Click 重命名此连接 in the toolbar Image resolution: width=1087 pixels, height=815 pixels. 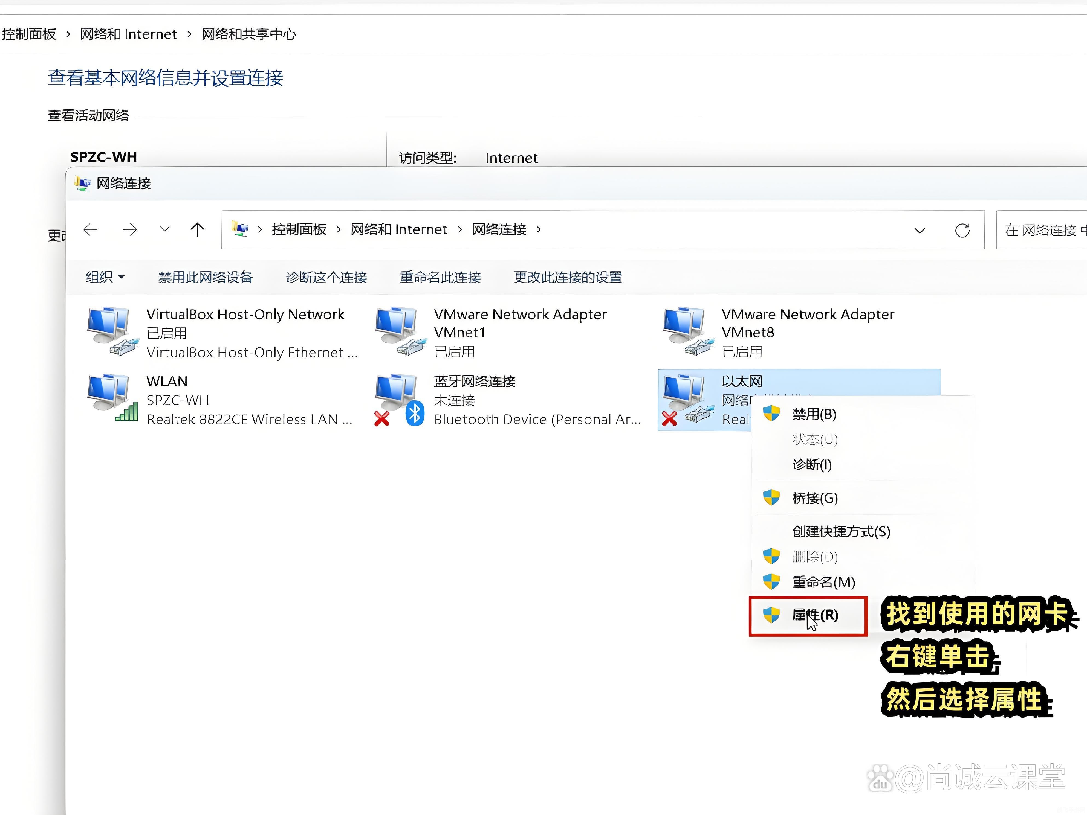point(440,277)
